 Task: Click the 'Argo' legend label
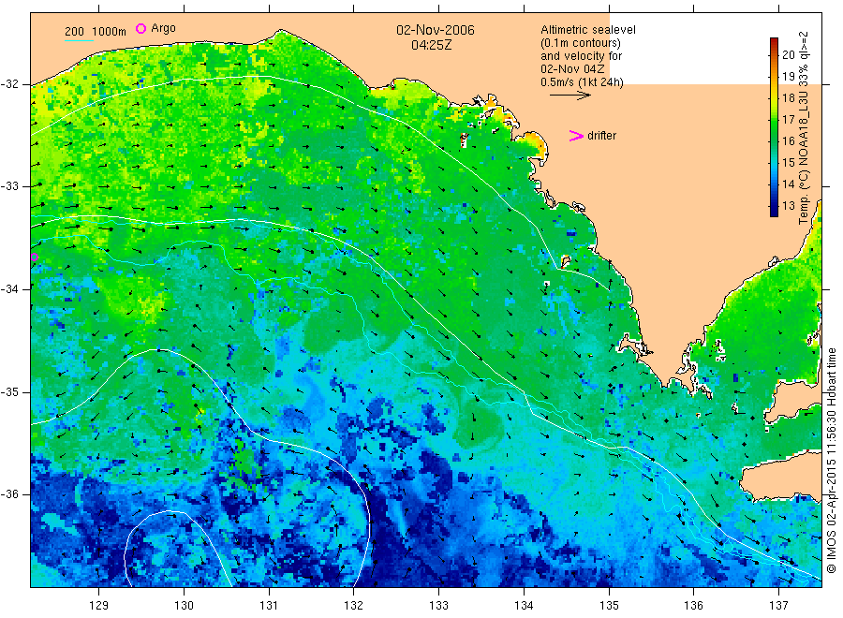163,28
